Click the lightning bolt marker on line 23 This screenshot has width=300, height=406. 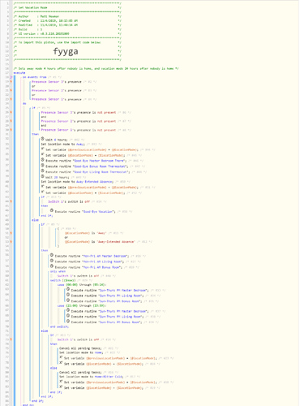(11, 99)
